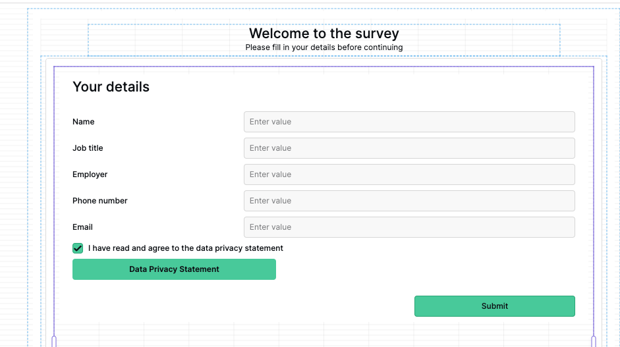Click the "I have read and agree" label text
620x347 pixels.
point(185,248)
